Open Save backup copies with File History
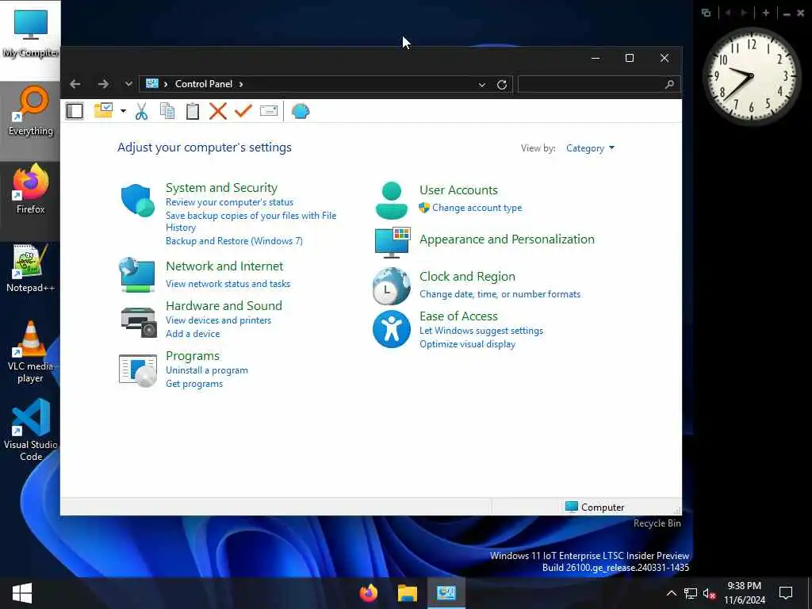The height and width of the screenshot is (609, 812). coord(251,221)
